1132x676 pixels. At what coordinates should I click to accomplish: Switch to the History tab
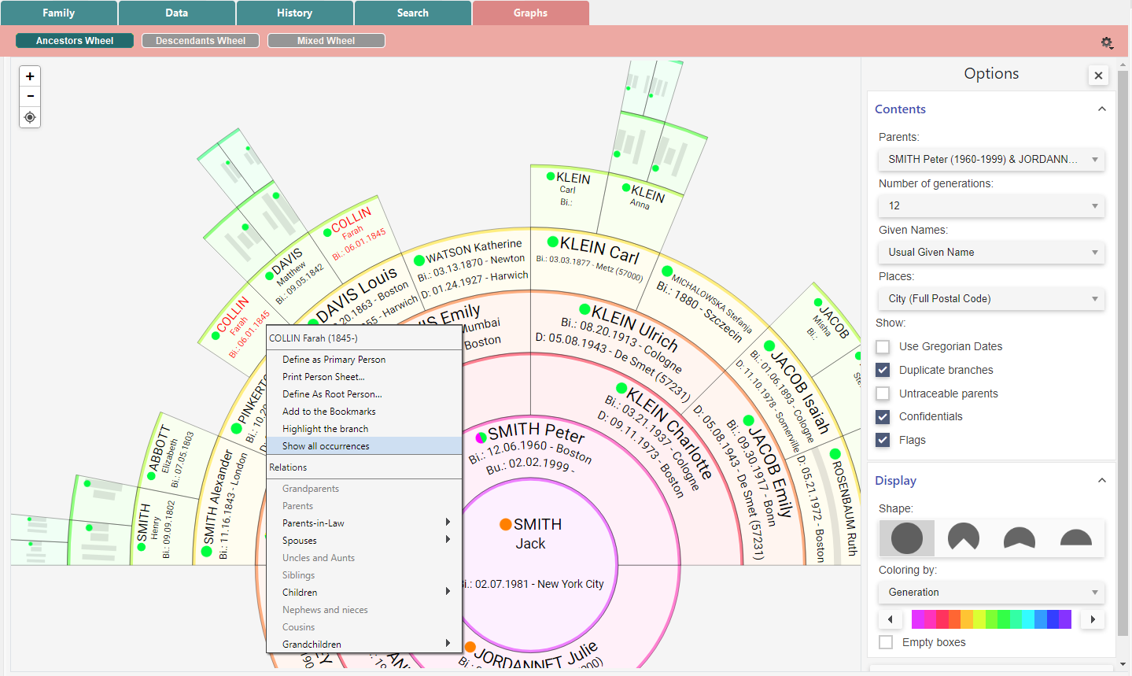point(295,13)
